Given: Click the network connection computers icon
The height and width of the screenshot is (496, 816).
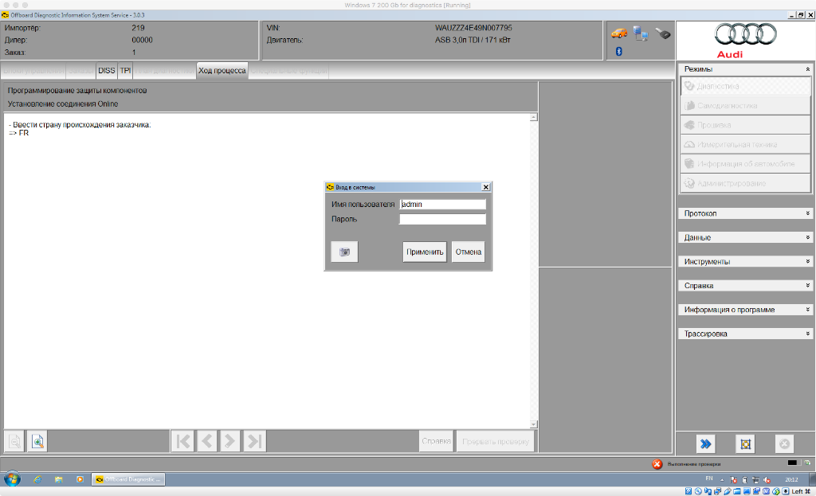Looking at the screenshot, I should click(x=641, y=33).
